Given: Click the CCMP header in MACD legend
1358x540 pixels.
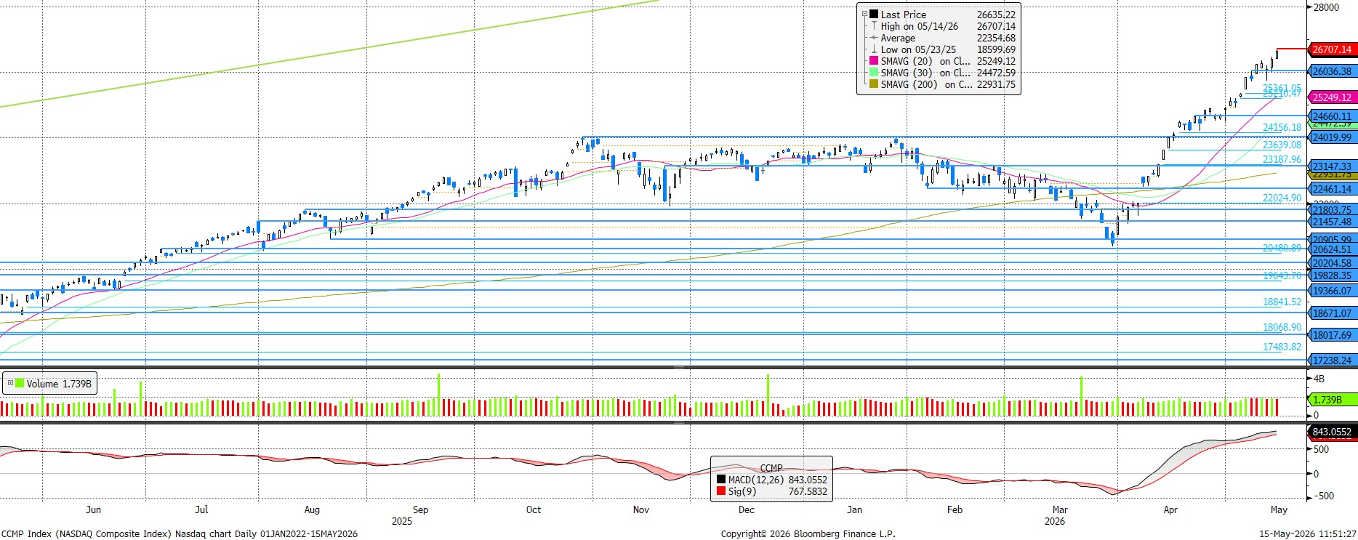Looking at the screenshot, I should click(x=771, y=468).
